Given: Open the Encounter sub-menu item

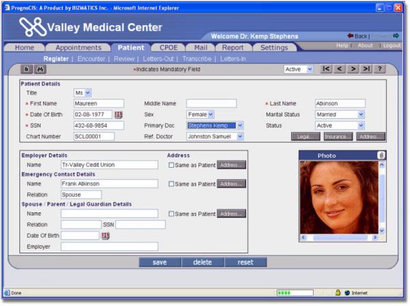Looking at the screenshot, I should (92, 59).
